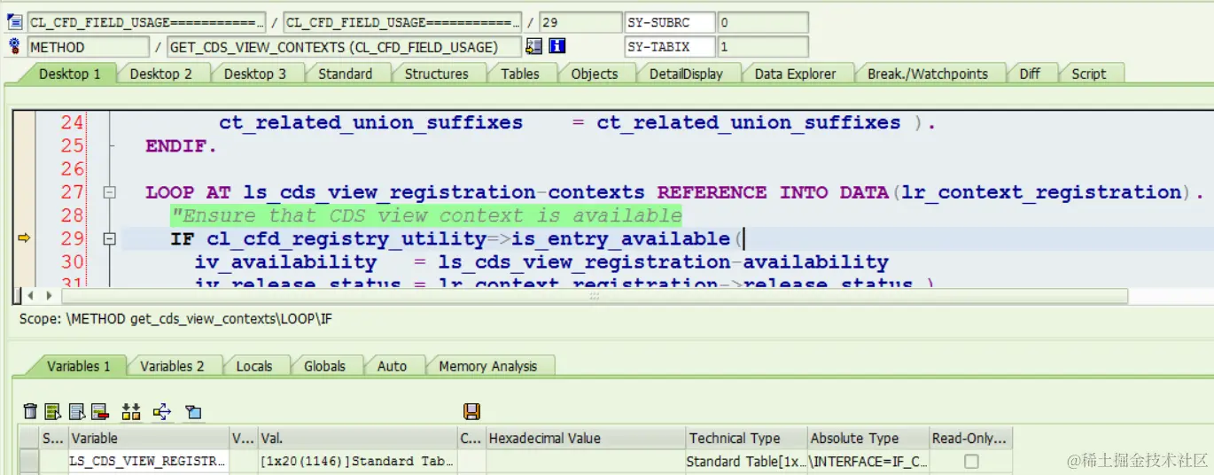
Task: Click the \INTERFACE=IF_C absolute type cell
Action: click(868, 462)
